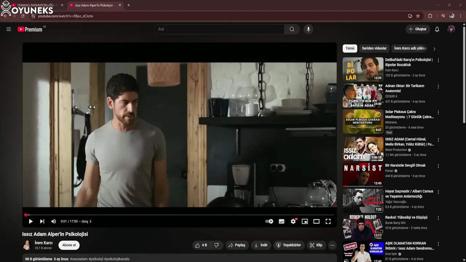Open Chrome media control icon
This screenshot has height=262, width=466.
click(x=443, y=16)
